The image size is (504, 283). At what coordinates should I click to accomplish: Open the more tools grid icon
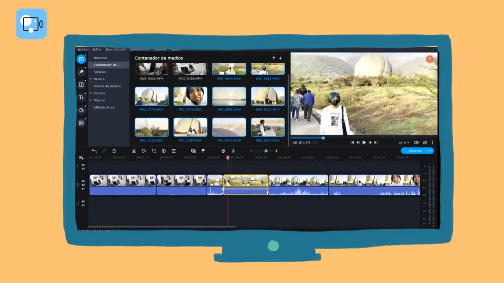pos(81,123)
